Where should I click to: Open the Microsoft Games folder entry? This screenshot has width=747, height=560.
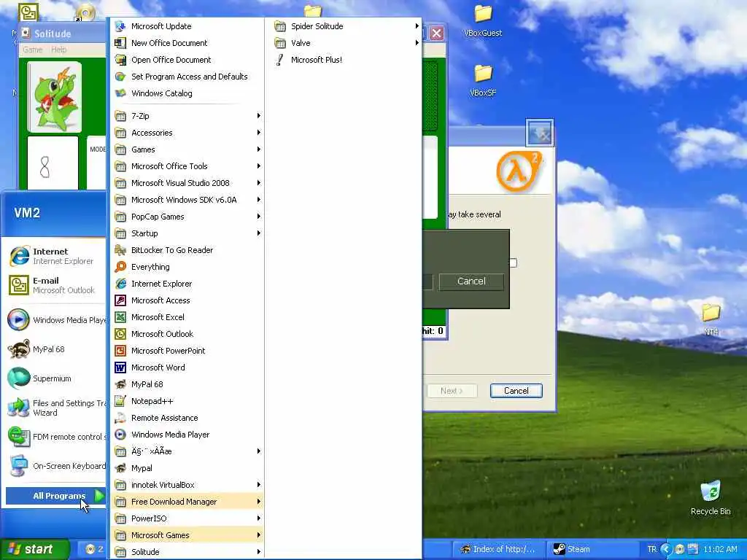click(187, 535)
